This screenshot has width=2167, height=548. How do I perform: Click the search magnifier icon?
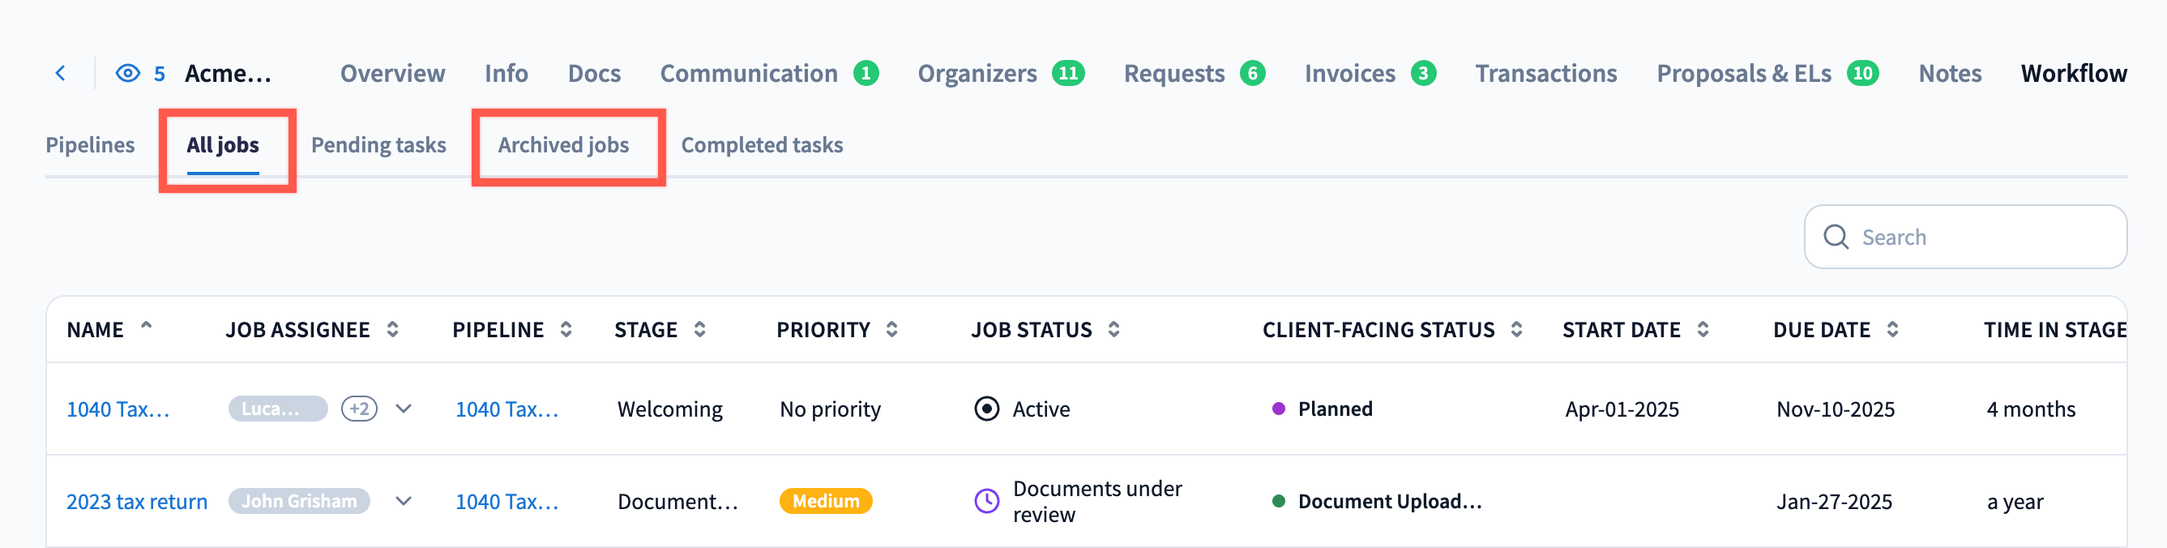tap(1835, 238)
